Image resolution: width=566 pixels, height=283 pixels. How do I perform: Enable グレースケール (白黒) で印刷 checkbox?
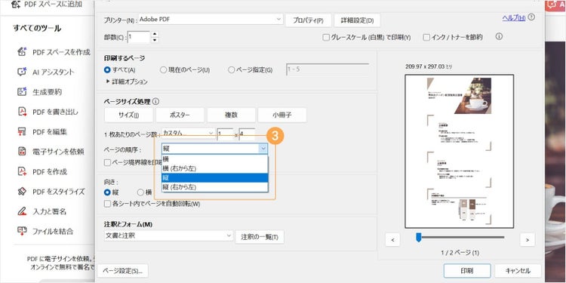tap(326, 37)
